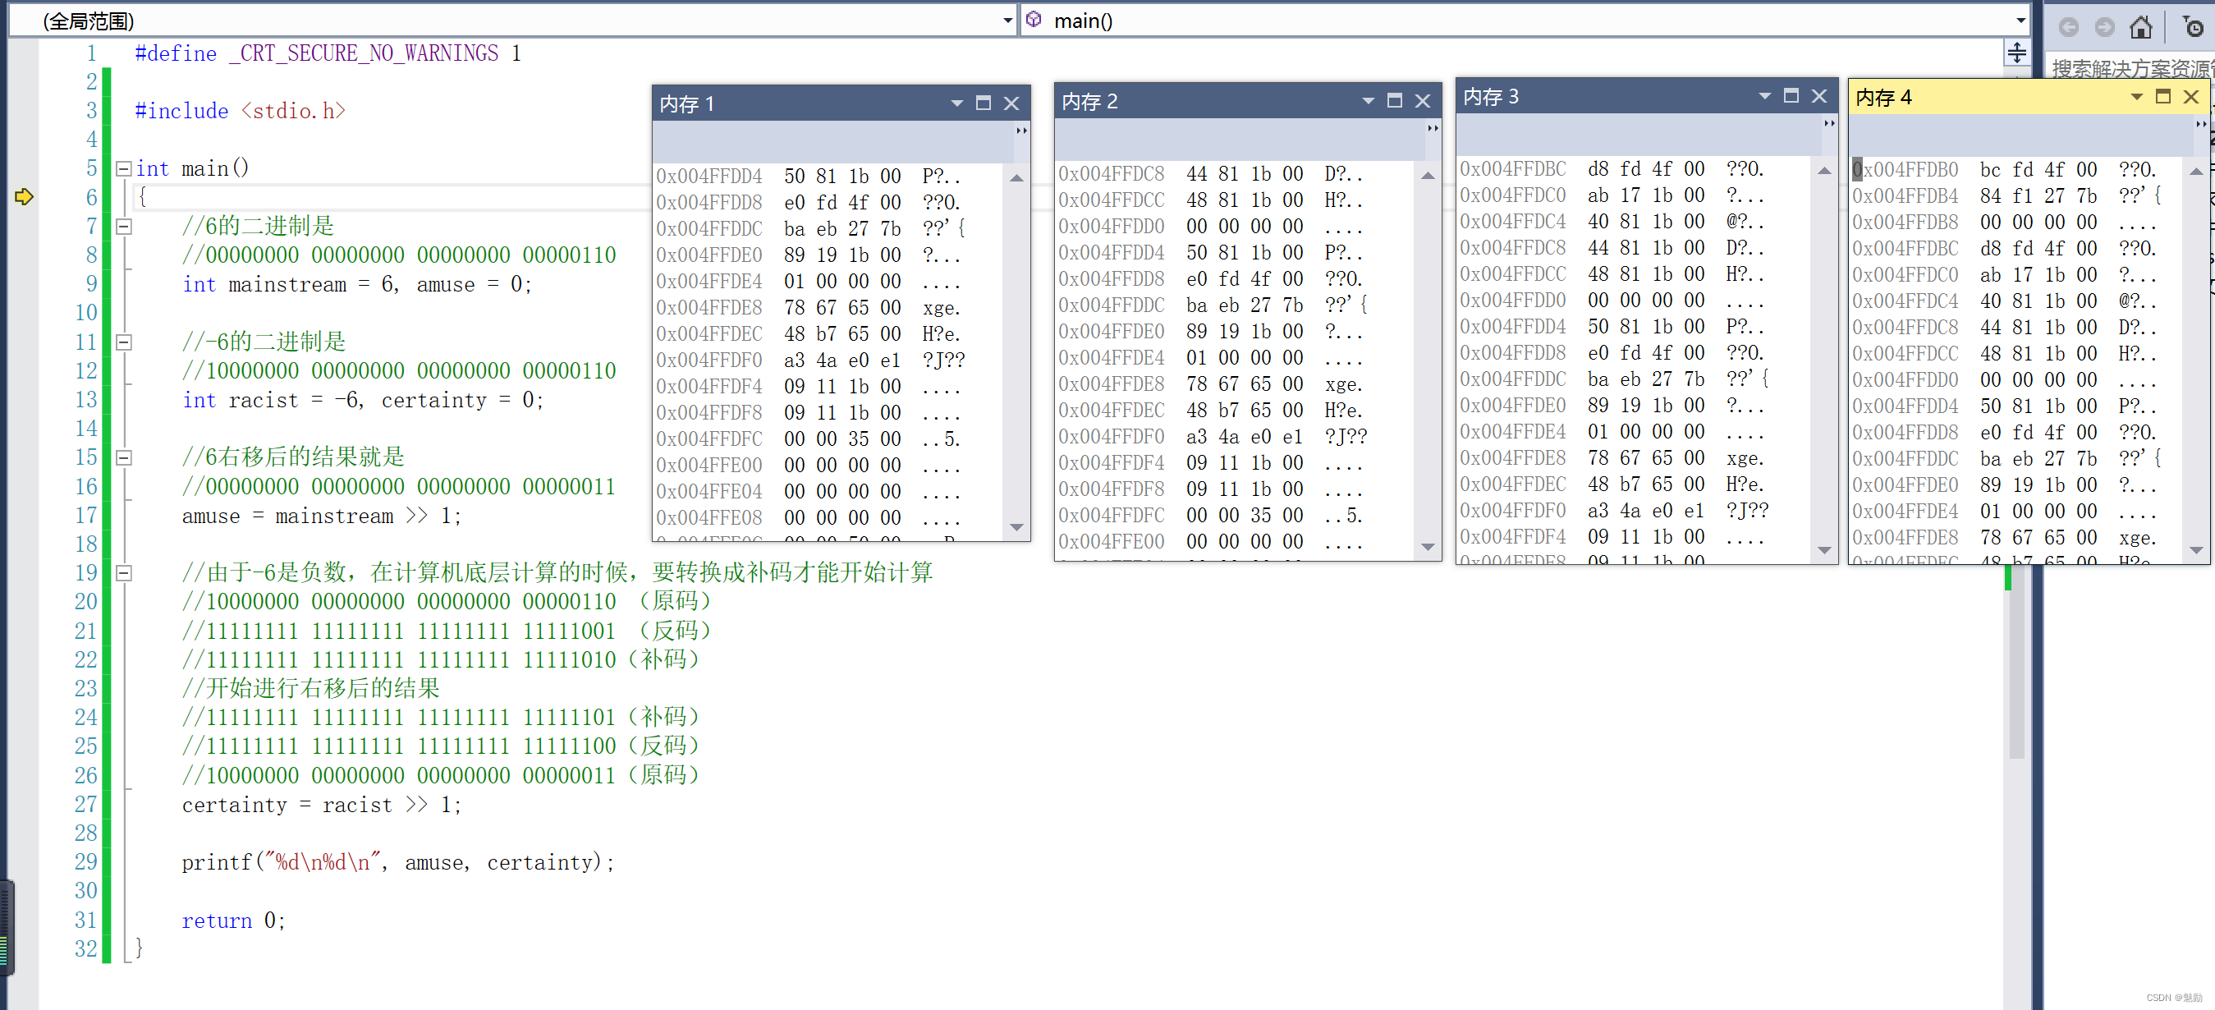Select the Memory 4 title bar
This screenshot has width=2215, height=1010.
(2029, 96)
